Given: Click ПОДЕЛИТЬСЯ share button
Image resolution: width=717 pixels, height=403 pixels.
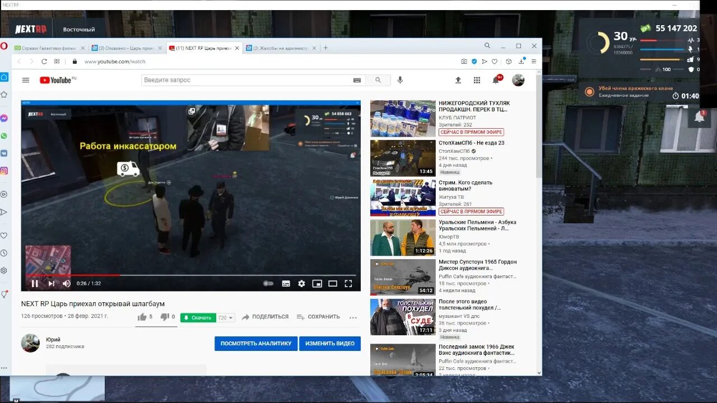Looking at the screenshot, I should pyautogui.click(x=265, y=317).
